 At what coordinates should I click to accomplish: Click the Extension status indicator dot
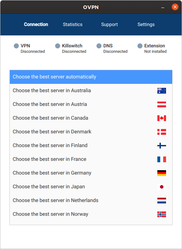[x=140, y=46]
